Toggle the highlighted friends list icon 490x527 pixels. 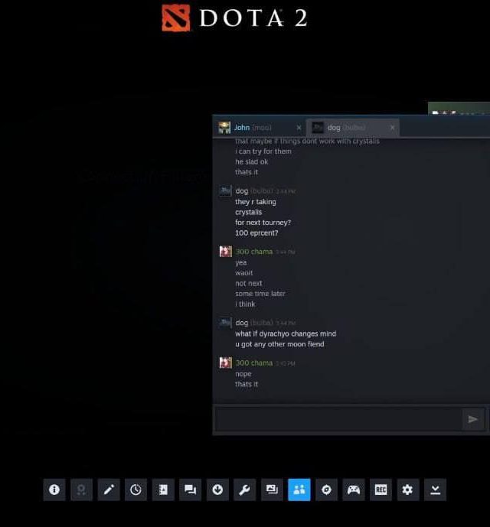(x=299, y=490)
